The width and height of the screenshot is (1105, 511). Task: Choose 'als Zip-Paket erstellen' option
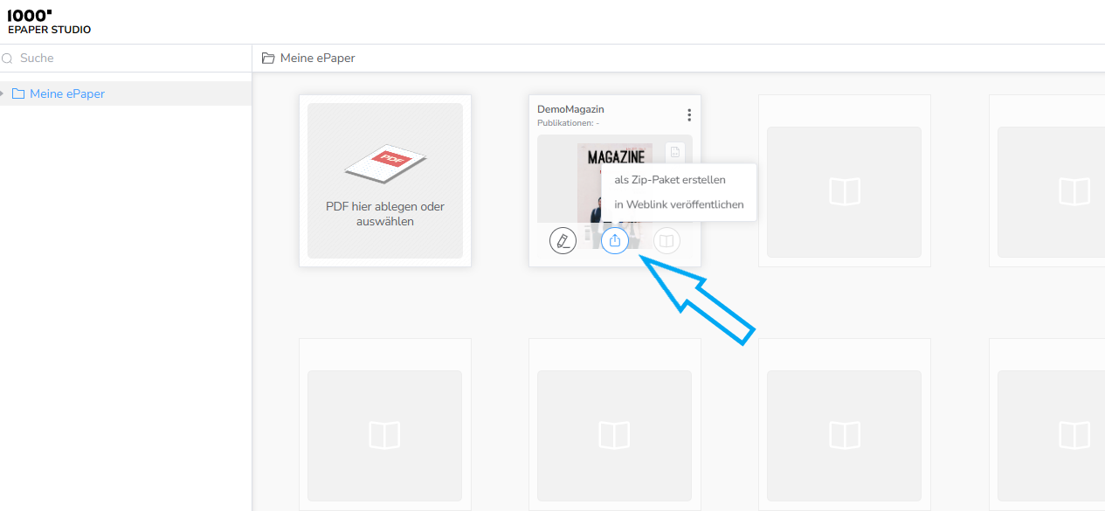[670, 180]
